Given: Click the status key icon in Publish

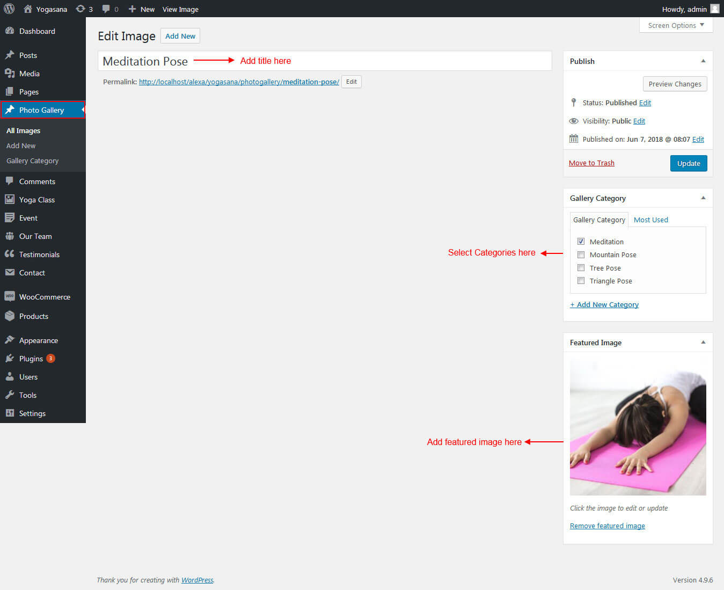Looking at the screenshot, I should coord(574,102).
